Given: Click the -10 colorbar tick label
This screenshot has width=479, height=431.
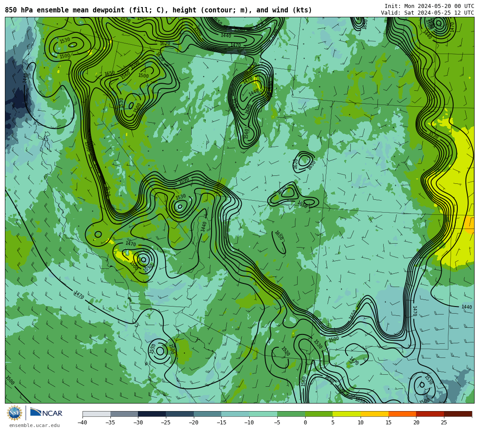Looking at the screenshot, I should (x=249, y=423).
